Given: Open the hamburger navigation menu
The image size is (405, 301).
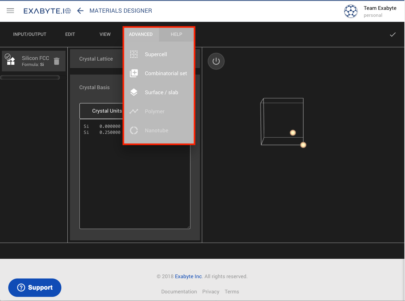Looking at the screenshot, I should coord(10,11).
